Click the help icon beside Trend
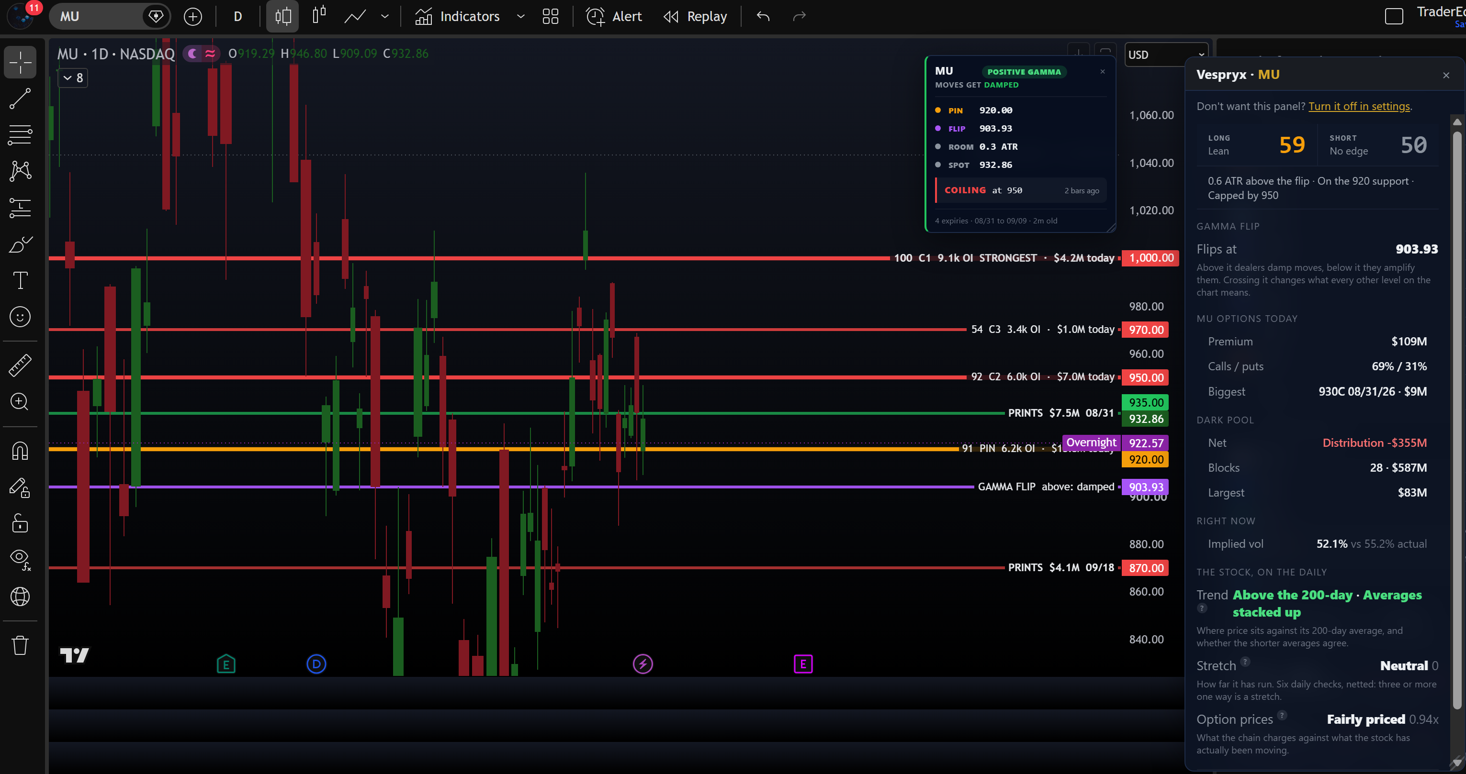Image resolution: width=1466 pixels, height=774 pixels. (x=1202, y=608)
